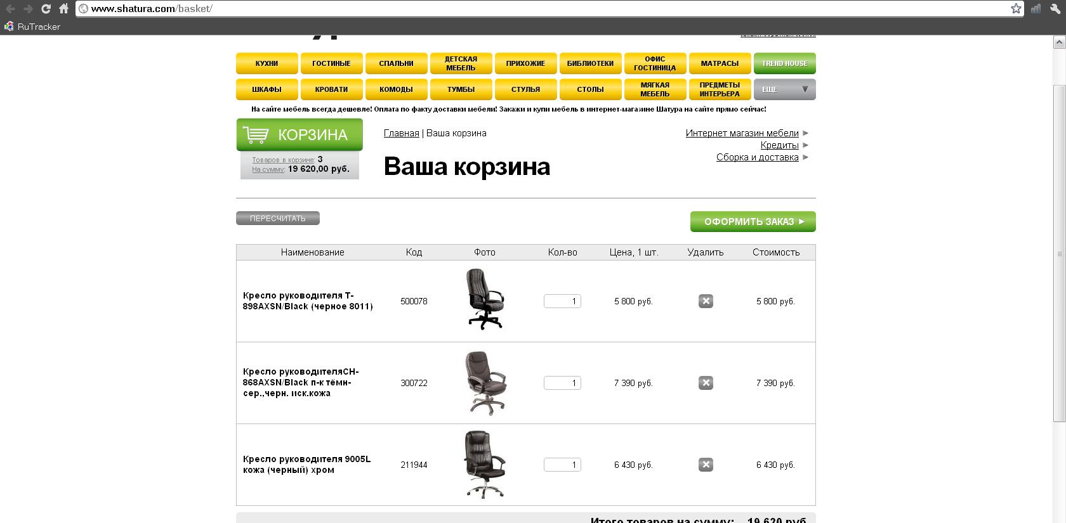Go to the browser home icon
This screenshot has width=1066, height=523.
point(63,9)
